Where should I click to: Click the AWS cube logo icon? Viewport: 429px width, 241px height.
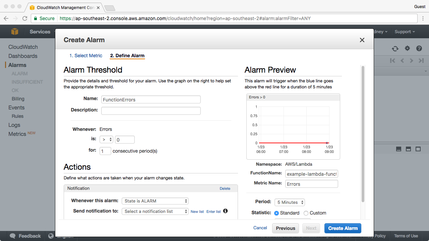point(15,31)
